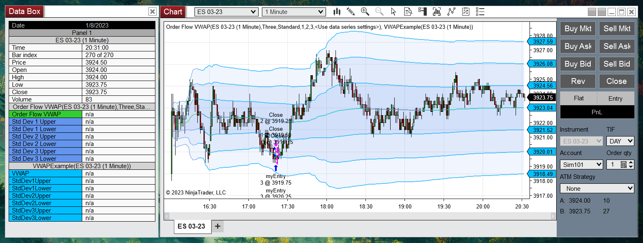Open the Indicators icon
643x243 pixels.
[x=451, y=12]
